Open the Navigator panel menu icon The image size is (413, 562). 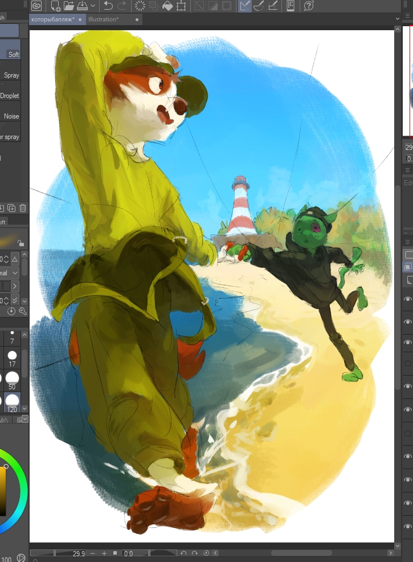coord(407,16)
